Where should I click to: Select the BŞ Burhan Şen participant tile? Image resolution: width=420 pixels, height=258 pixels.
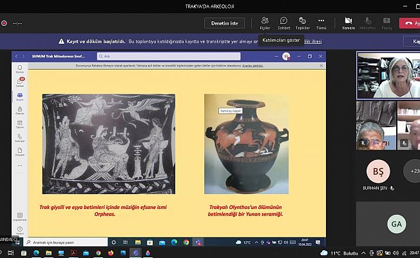(x=377, y=173)
